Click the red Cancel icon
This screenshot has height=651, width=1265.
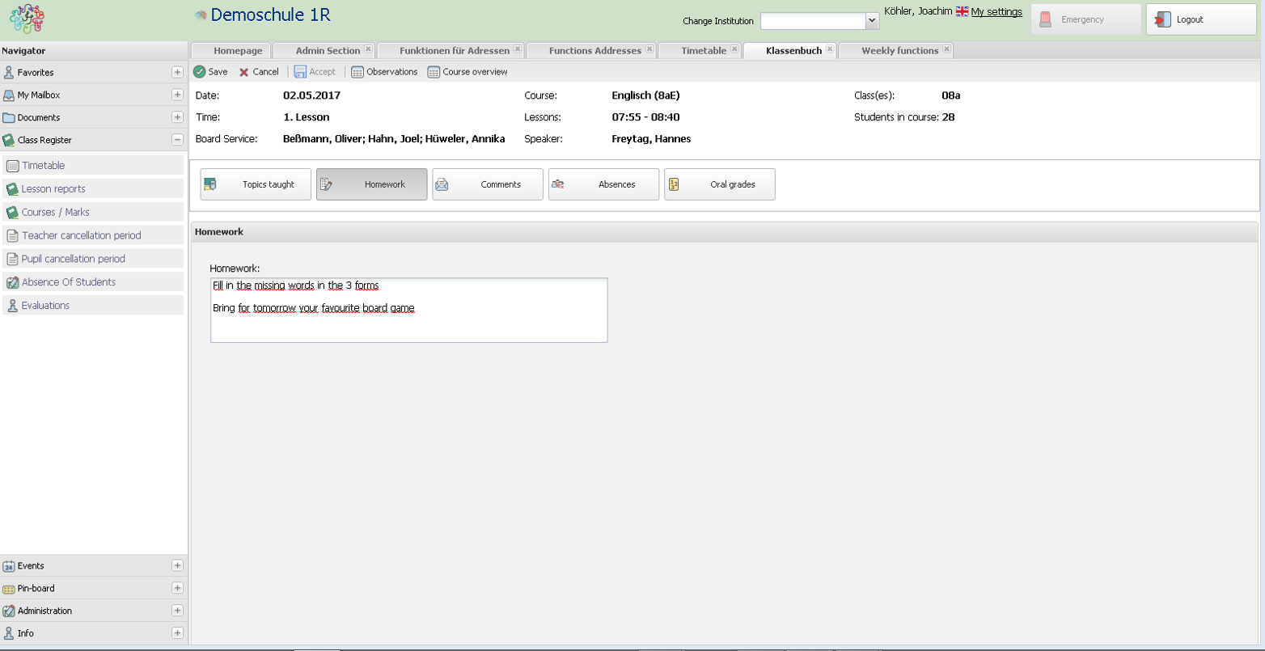(x=244, y=72)
